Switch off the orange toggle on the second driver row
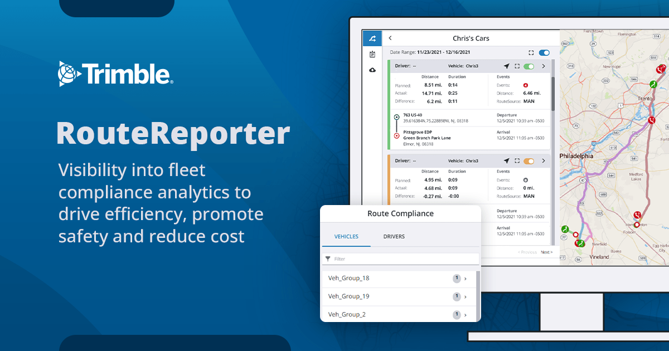 pyautogui.click(x=527, y=160)
